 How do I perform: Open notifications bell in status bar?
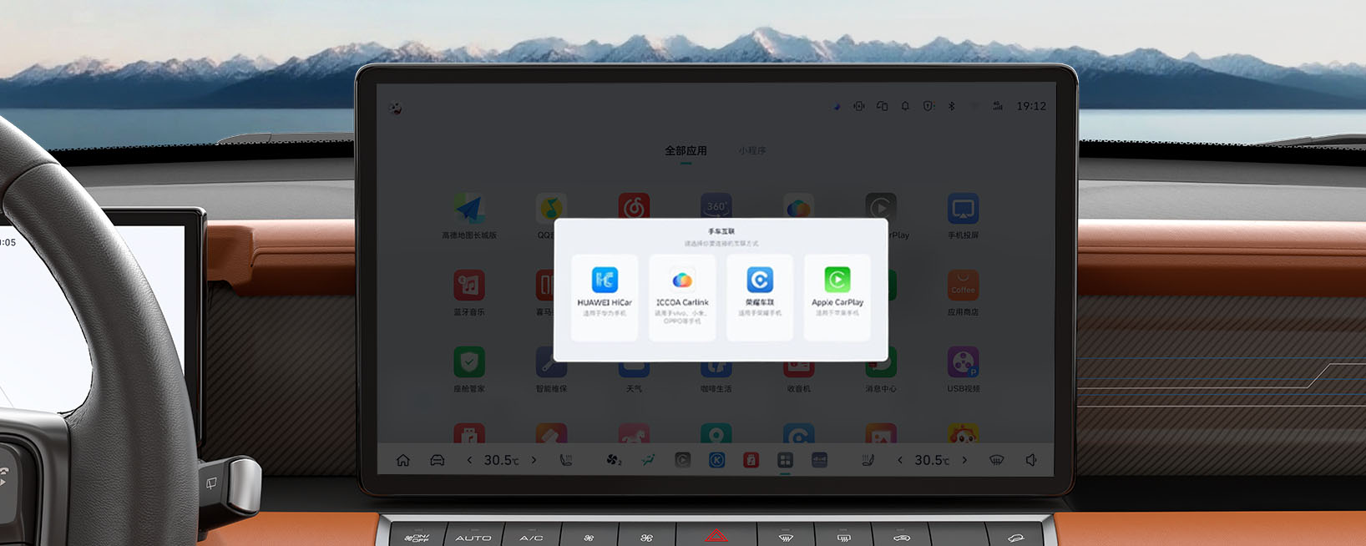[x=905, y=106]
